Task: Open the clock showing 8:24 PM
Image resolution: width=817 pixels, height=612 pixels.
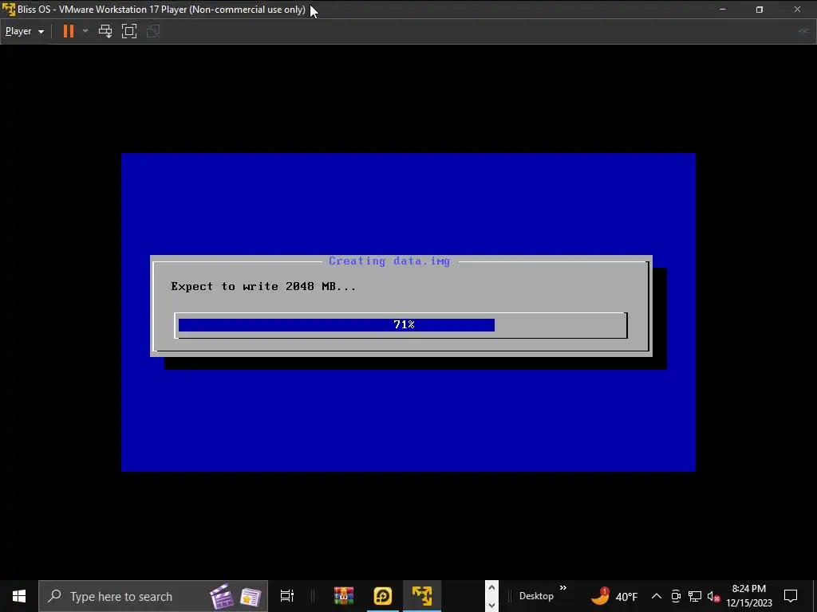Action: click(x=749, y=596)
